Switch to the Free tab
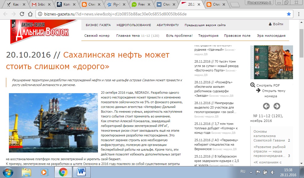Image resolution: width=304 pixels, height=178 pixels. (x=141, y=4)
